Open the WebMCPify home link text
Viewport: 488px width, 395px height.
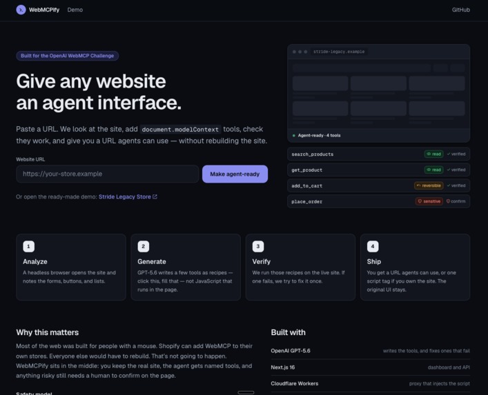coord(44,10)
